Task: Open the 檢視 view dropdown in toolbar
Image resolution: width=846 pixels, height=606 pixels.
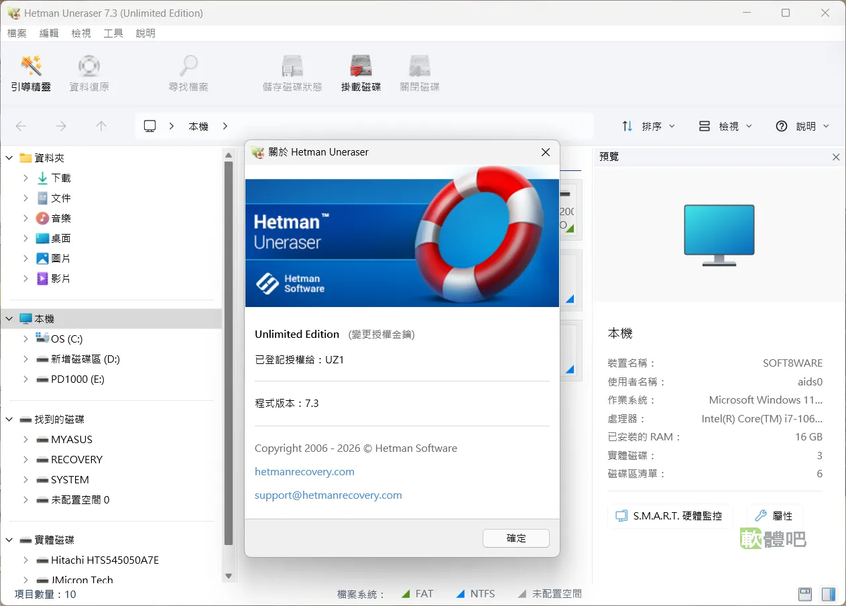Action: (725, 126)
